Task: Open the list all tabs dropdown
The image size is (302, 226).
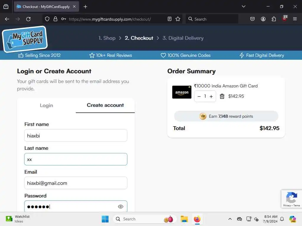Action: click(243, 6)
